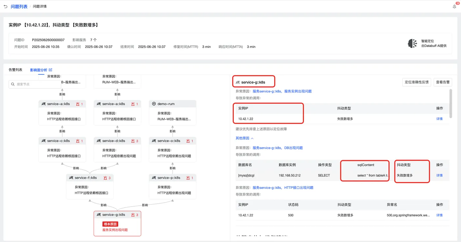
Task: Click the SELECT operation type cell
Action: [324, 175]
